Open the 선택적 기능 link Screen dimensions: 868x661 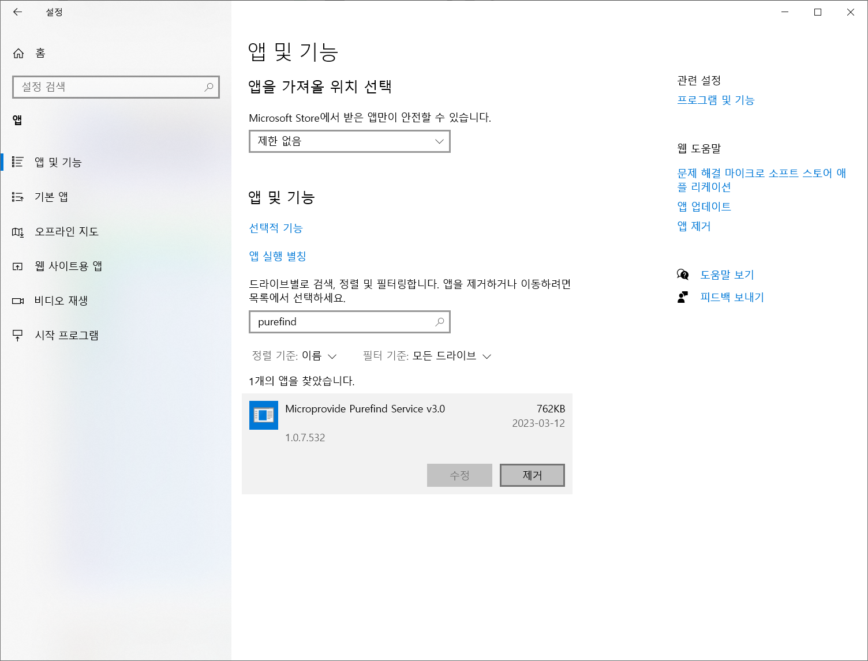click(x=276, y=228)
